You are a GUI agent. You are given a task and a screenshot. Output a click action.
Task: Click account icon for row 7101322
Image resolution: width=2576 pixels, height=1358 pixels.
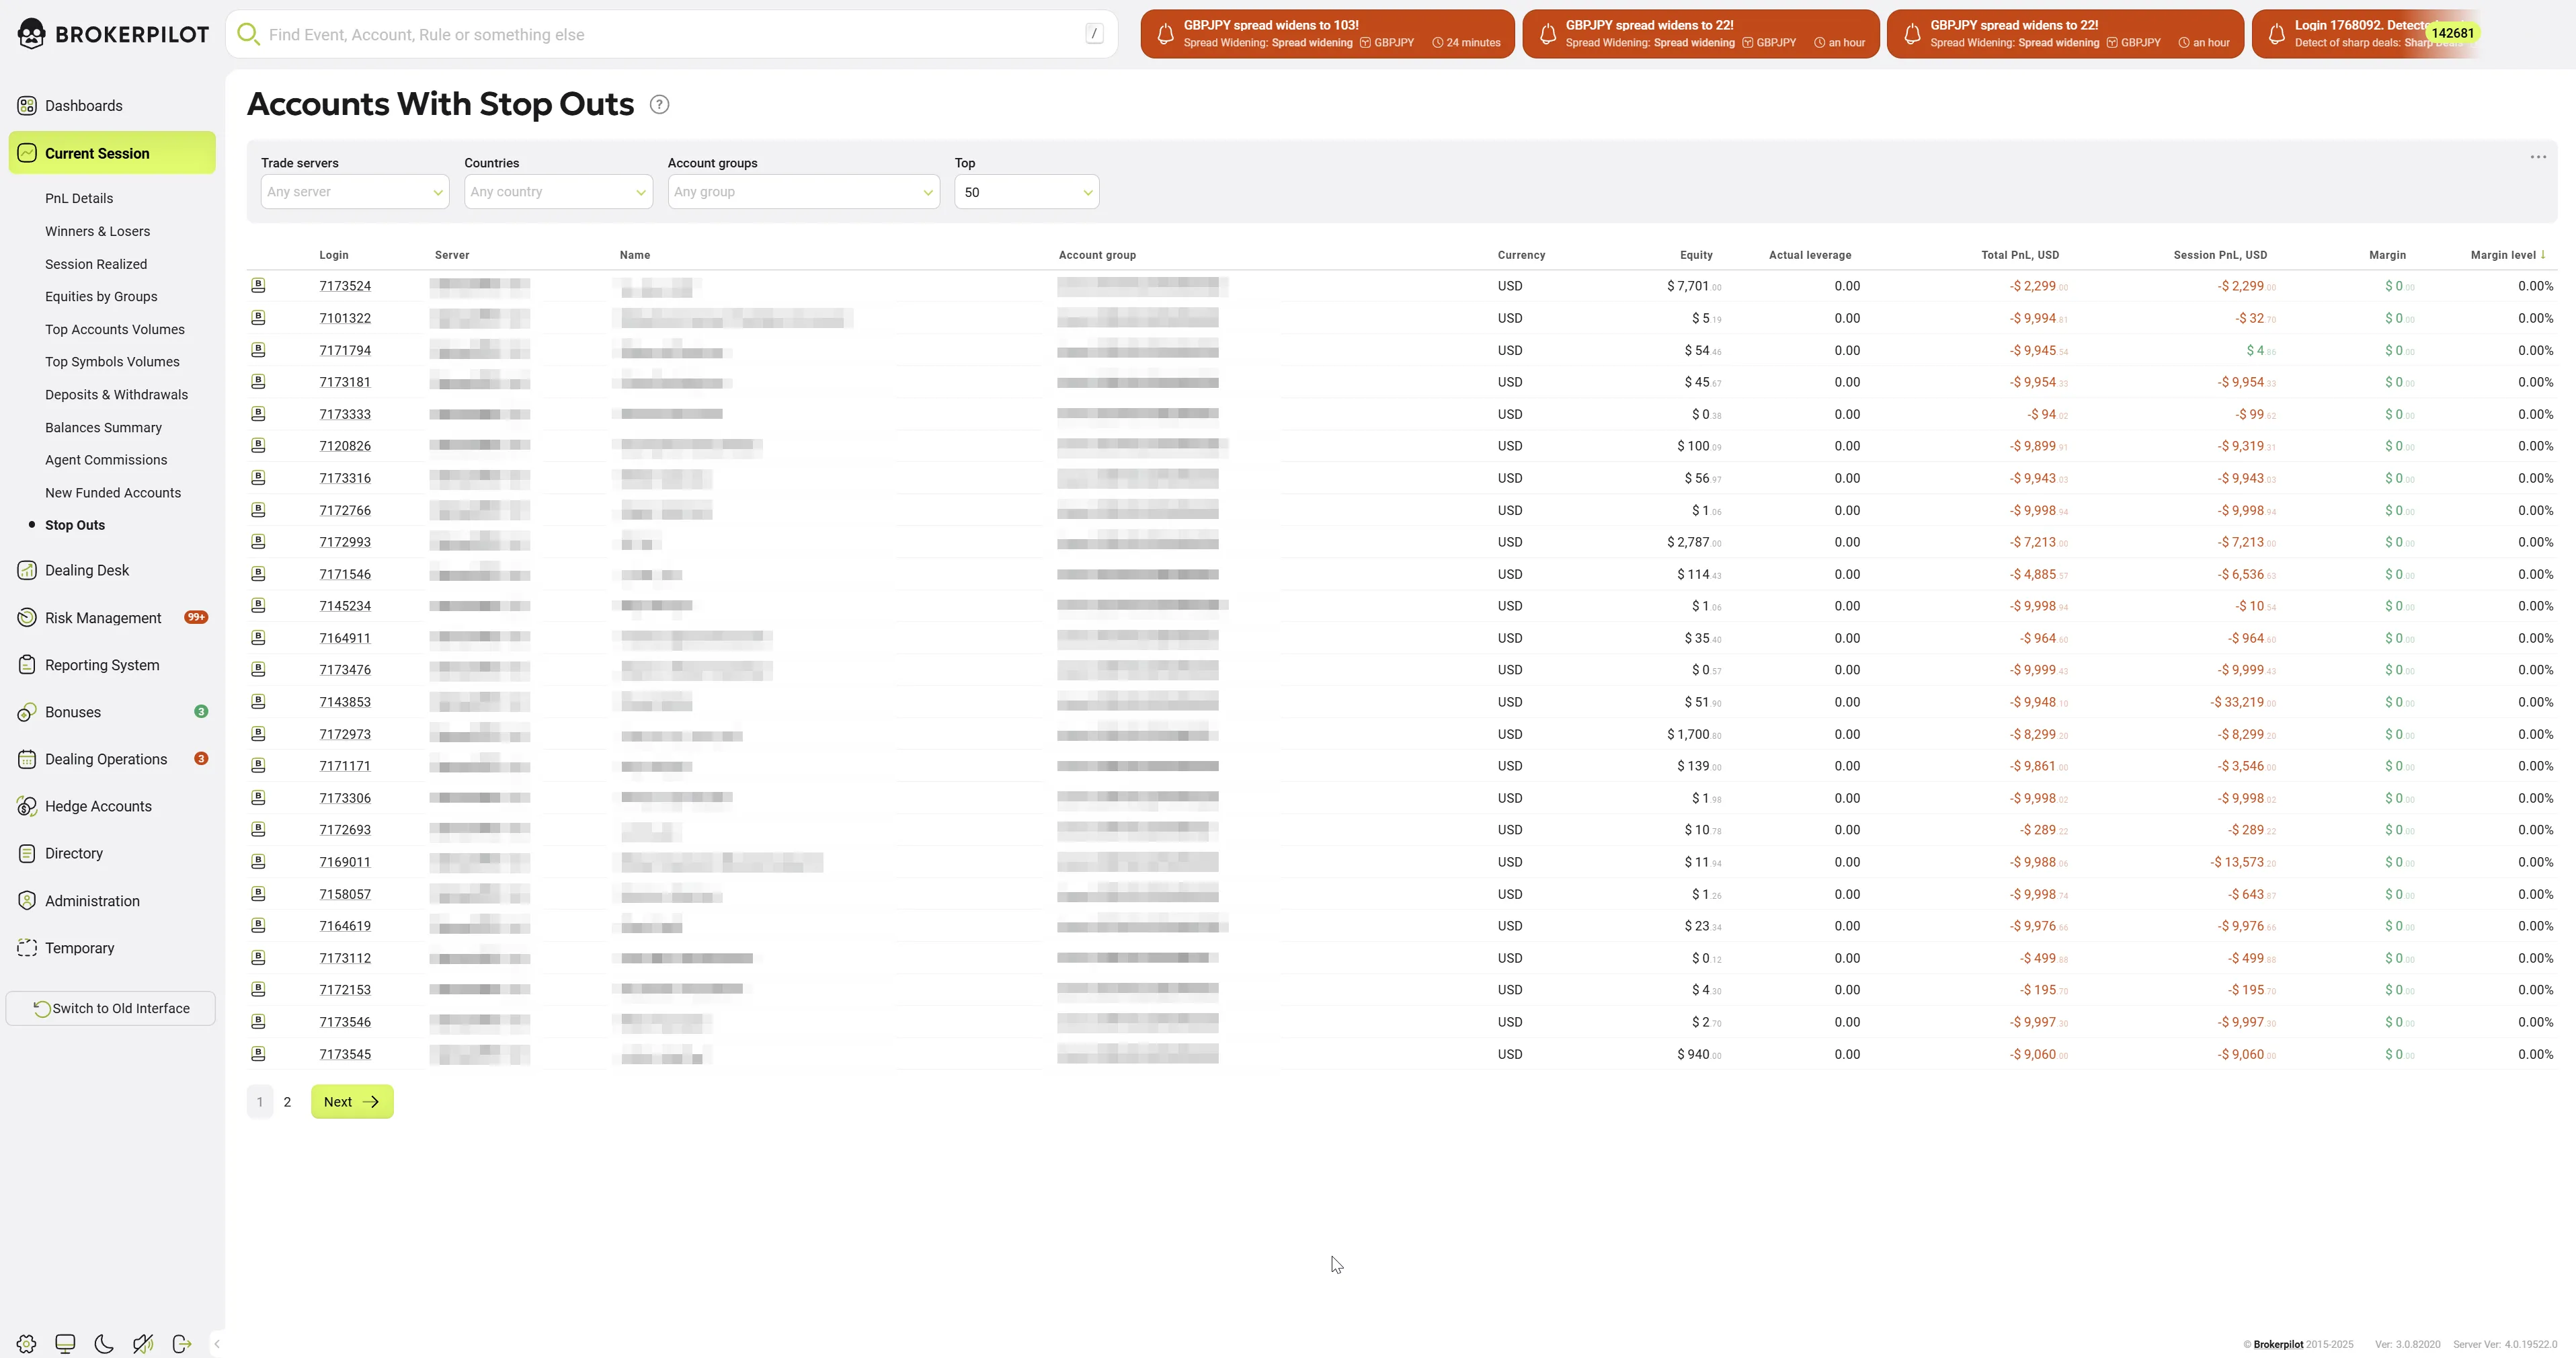(258, 318)
